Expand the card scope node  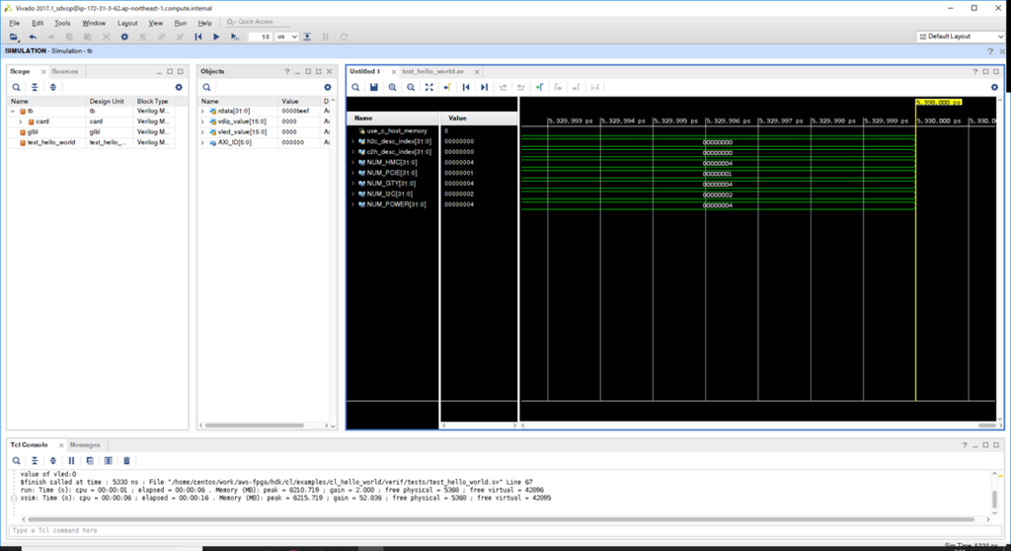[x=21, y=121]
